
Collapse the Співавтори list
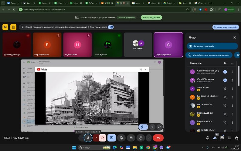point(232,63)
